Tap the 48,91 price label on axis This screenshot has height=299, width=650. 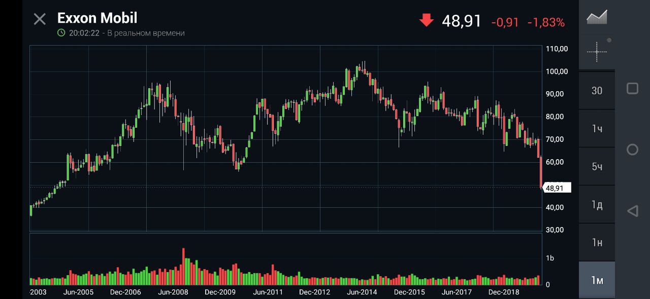coord(557,188)
